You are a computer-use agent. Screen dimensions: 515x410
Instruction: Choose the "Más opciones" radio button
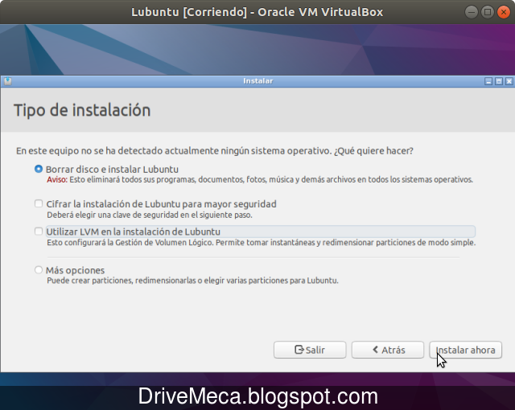click(39, 270)
